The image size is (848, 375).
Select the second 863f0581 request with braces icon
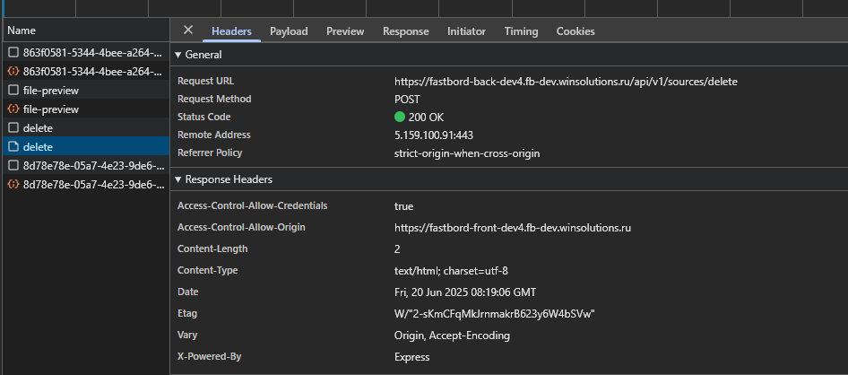[85, 72]
